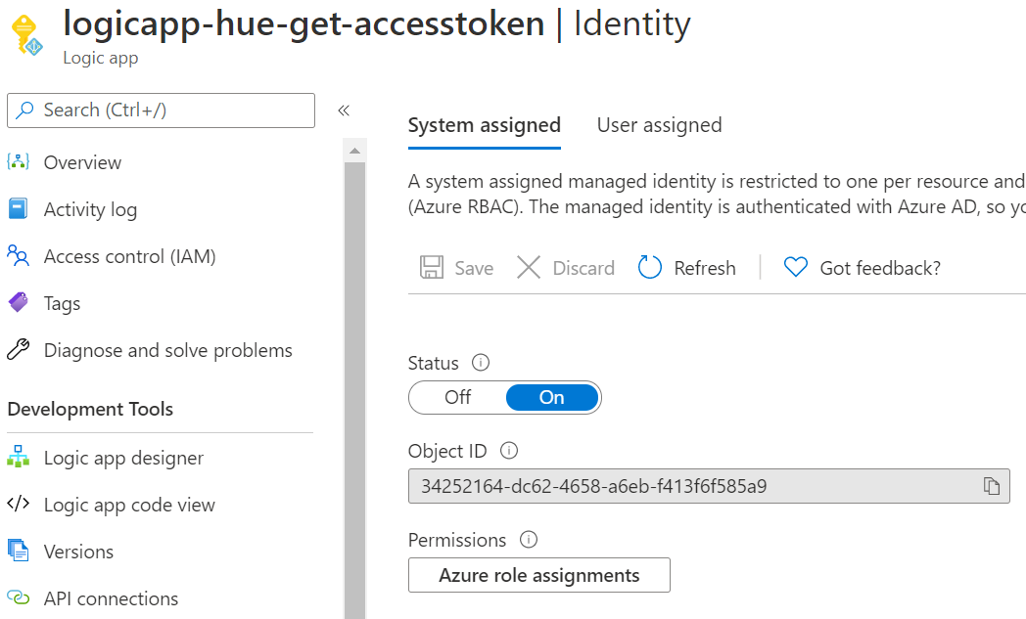Open the System assigned tab
The image size is (1026, 619).
(485, 125)
